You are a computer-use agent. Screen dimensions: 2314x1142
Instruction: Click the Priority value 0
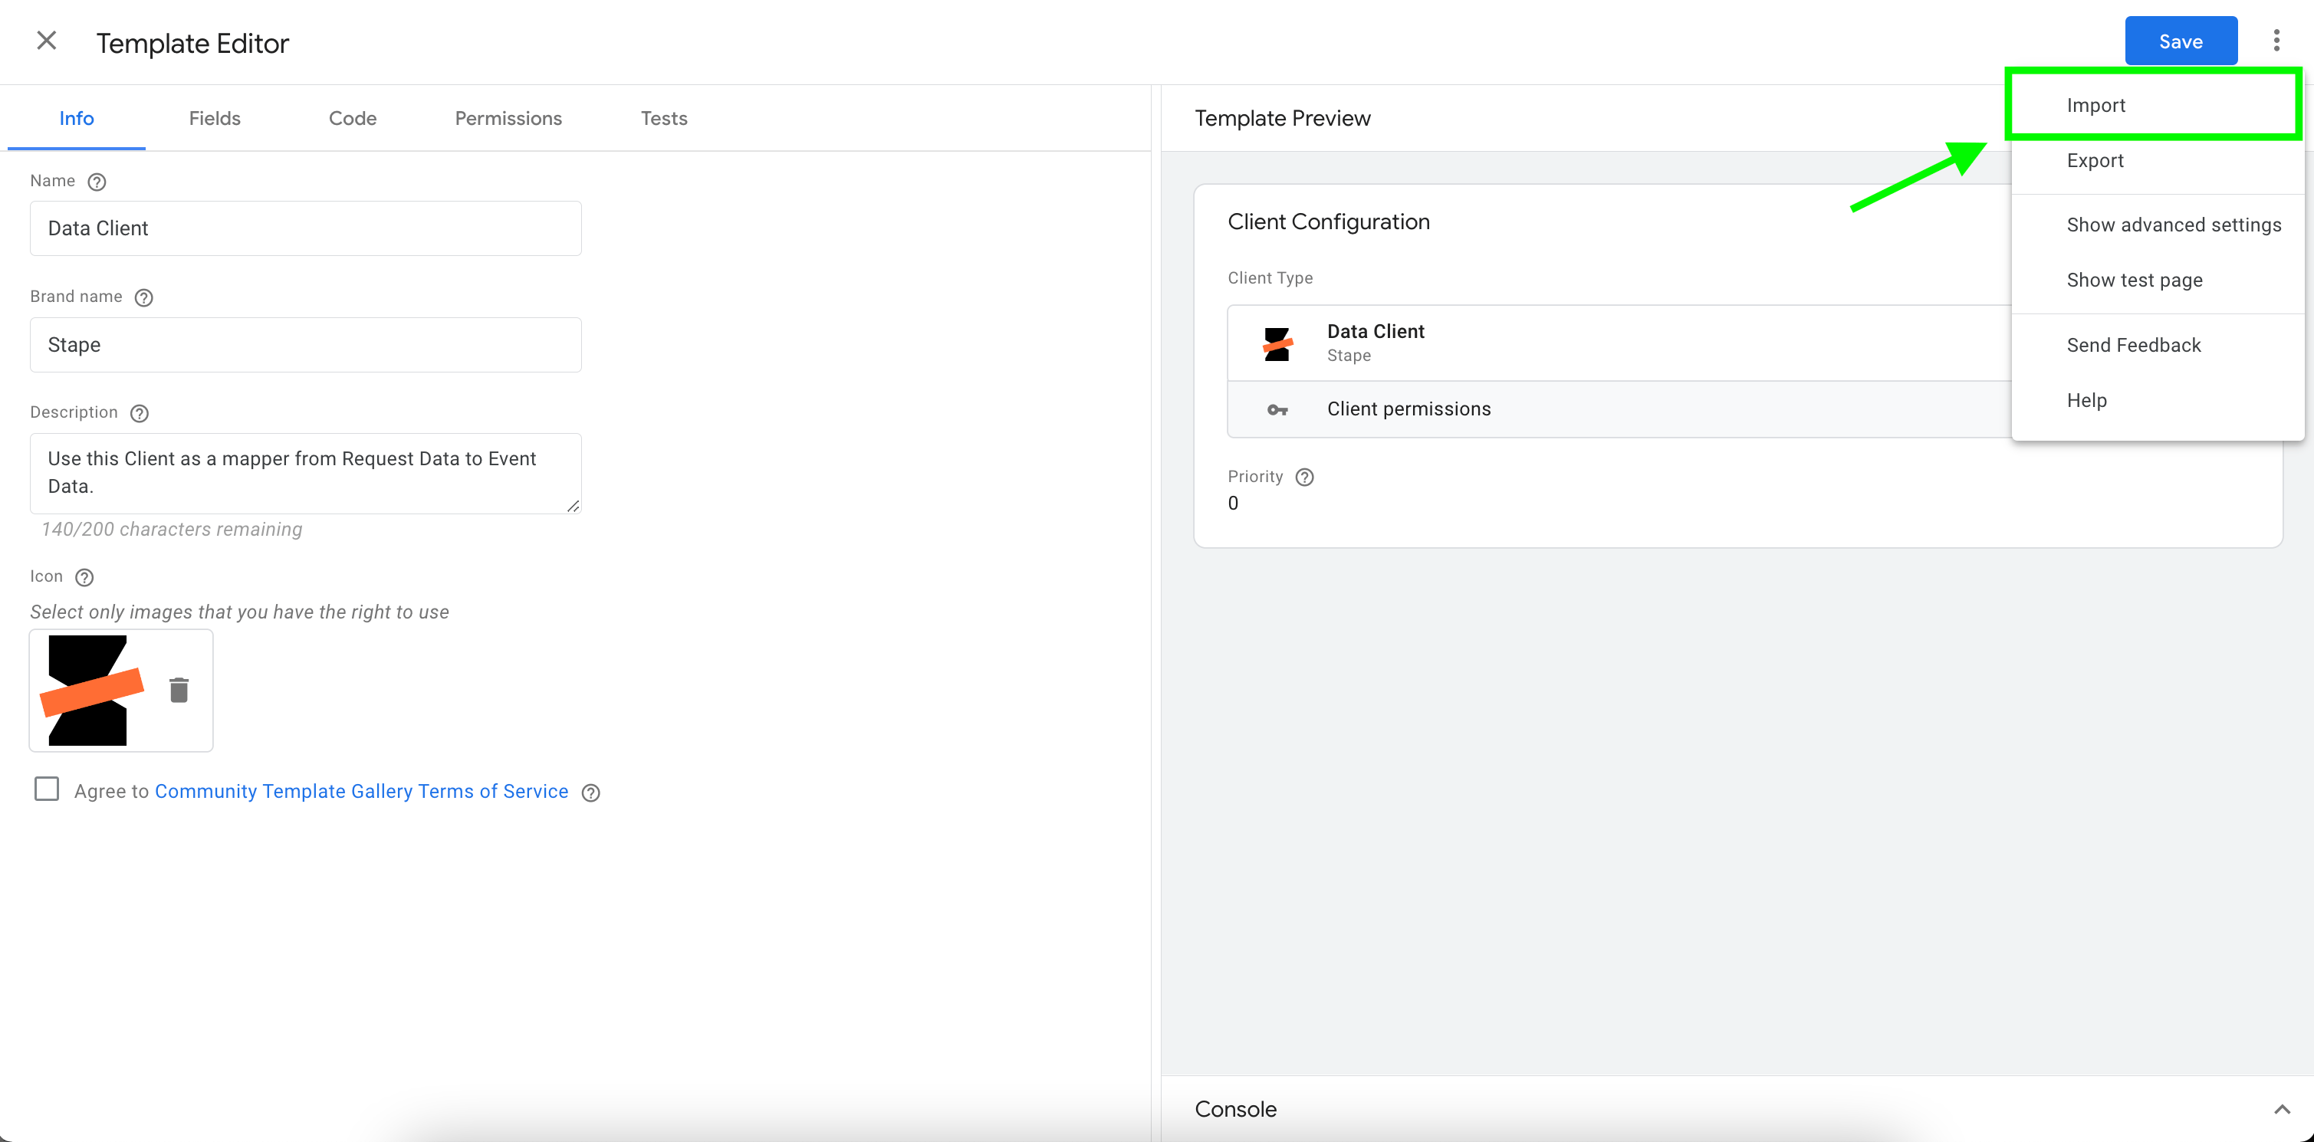click(1234, 504)
